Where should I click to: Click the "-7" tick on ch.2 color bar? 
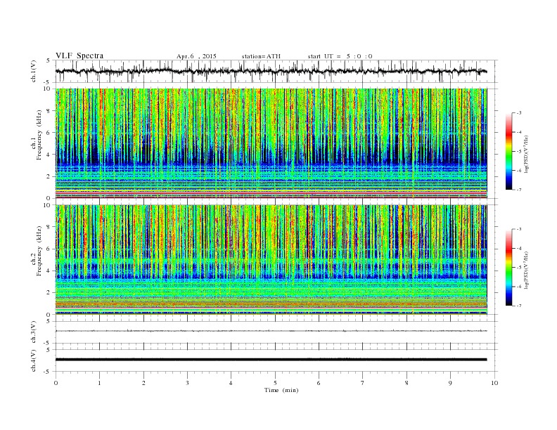click(x=518, y=306)
